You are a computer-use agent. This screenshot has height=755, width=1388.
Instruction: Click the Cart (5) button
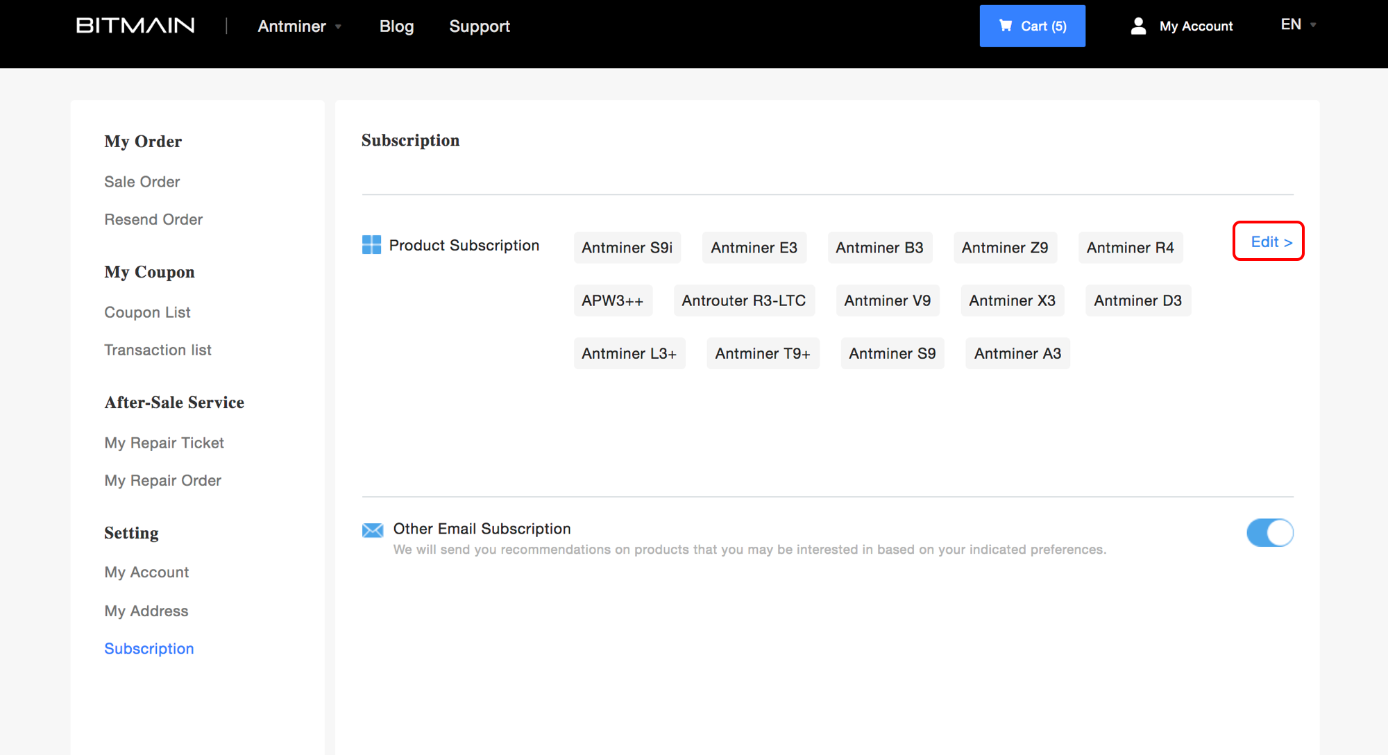click(x=1033, y=26)
